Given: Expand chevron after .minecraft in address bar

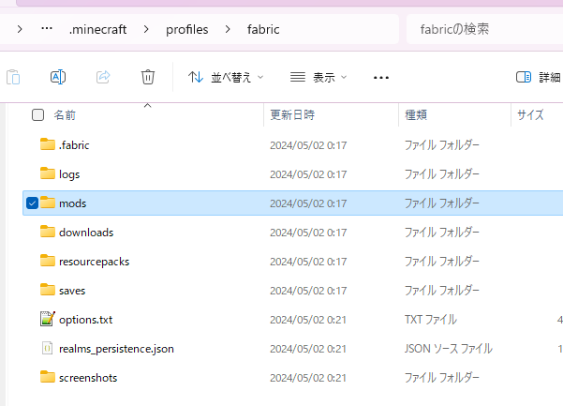Looking at the screenshot, I should click(x=146, y=29).
